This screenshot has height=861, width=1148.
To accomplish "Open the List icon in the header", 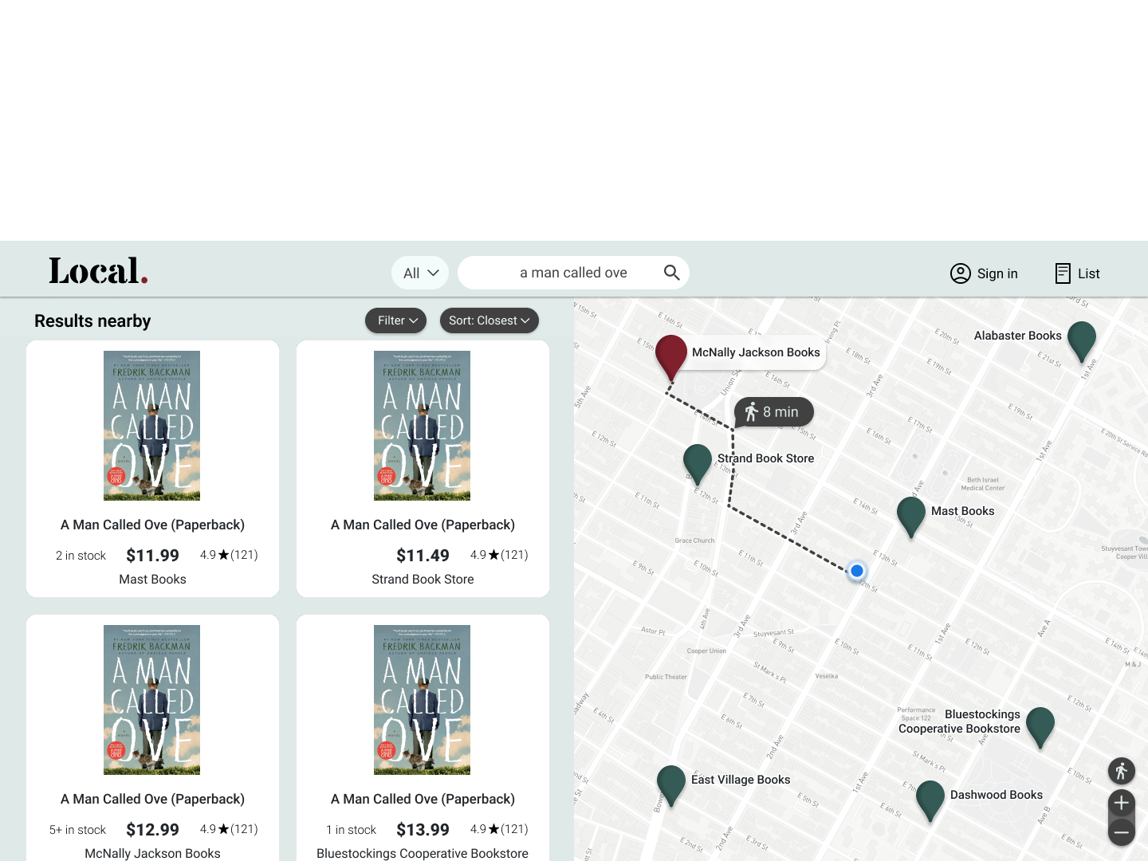I will pos(1064,273).
